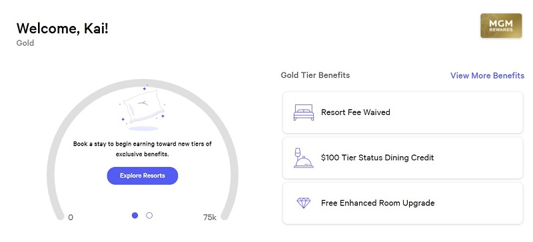Select the second empty carousel dot
Image resolution: width=533 pixels, height=242 pixels.
coord(149,215)
